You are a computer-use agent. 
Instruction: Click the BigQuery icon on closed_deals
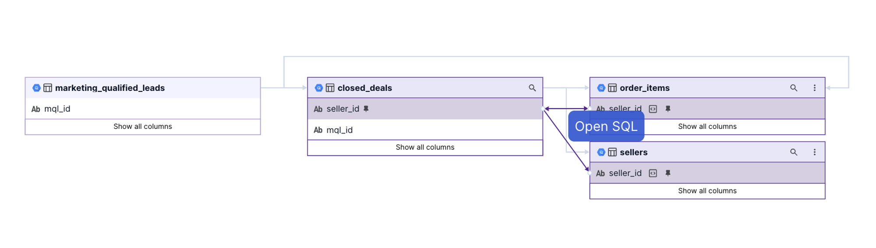[319, 88]
